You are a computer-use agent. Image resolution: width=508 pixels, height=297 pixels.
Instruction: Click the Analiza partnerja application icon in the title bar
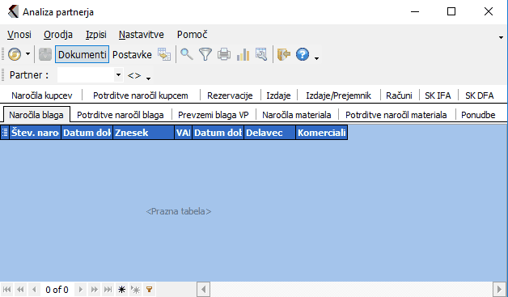click(13, 11)
